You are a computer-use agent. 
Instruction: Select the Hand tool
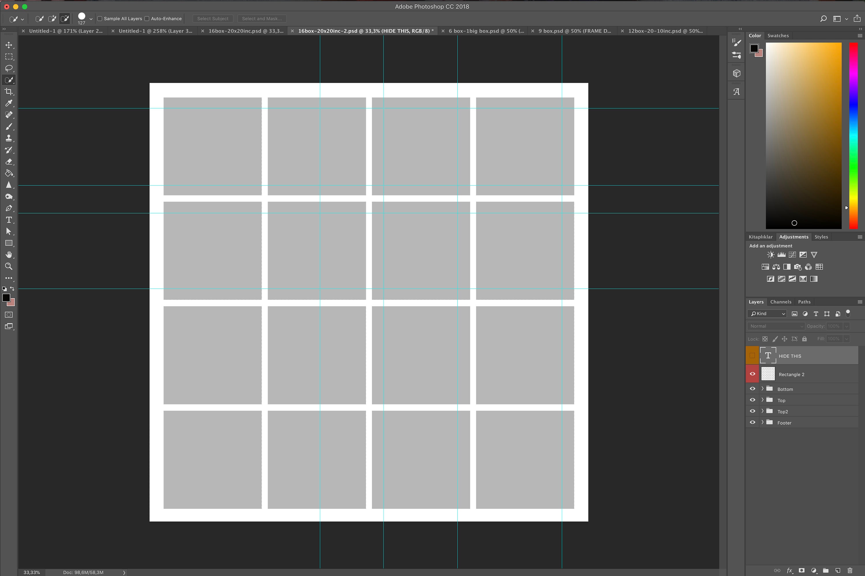coord(9,255)
